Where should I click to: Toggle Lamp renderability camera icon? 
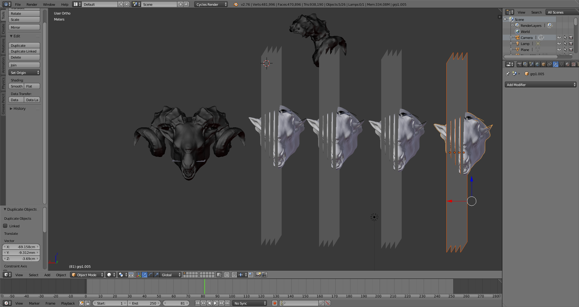coord(571,43)
